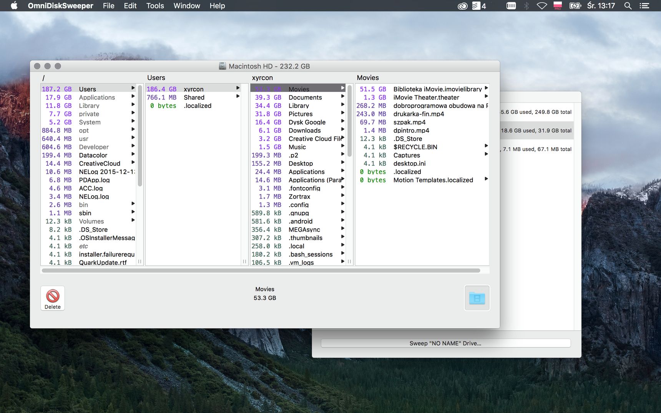Image resolution: width=661 pixels, height=413 pixels.
Task: Click Sweep "NO NAME" Drive button
Action: click(x=445, y=343)
